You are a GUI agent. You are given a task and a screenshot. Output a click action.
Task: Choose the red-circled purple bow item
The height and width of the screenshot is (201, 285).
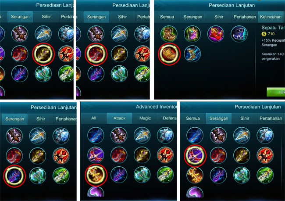pos(195,155)
